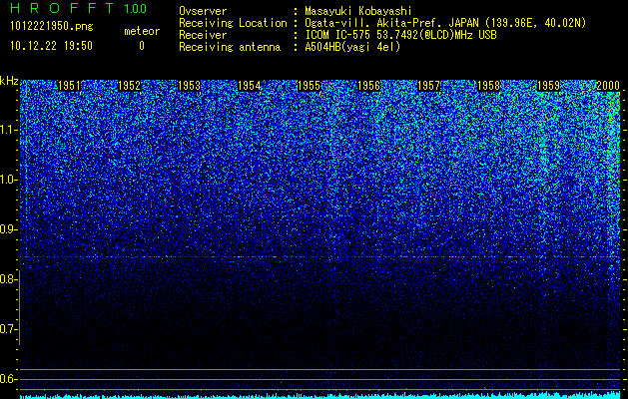Screen dimensions: 628x399
Task: Click time marker 1956
Action: pyautogui.click(x=368, y=86)
